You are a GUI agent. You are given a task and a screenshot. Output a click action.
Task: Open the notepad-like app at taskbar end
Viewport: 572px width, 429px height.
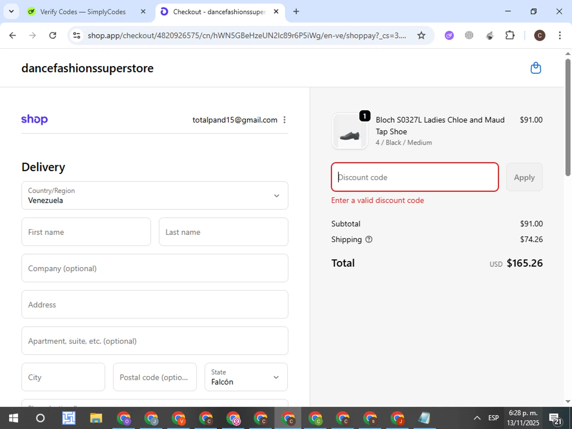click(424, 418)
